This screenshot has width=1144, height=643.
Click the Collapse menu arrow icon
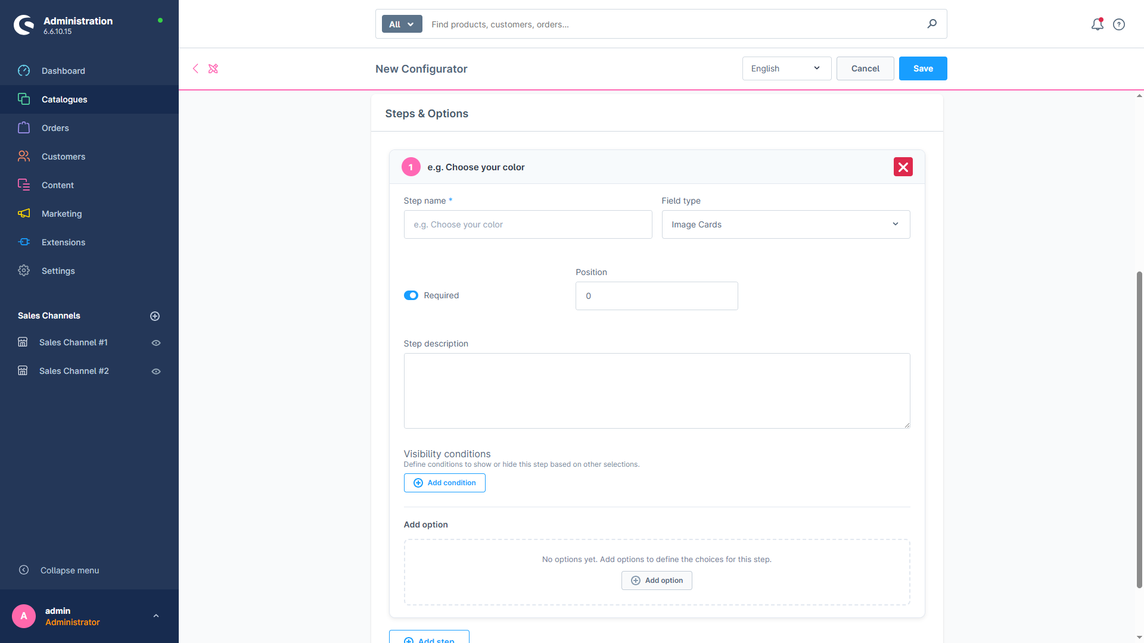click(x=24, y=570)
